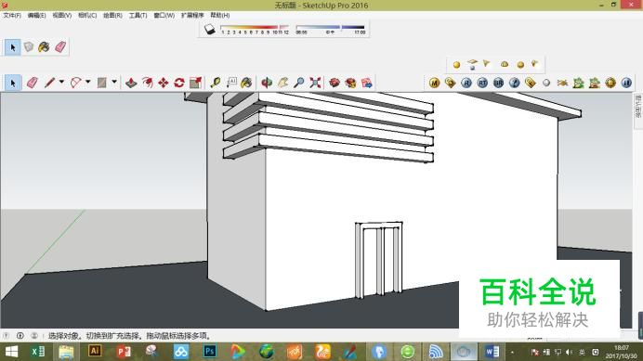Open the 文件(F) menu

click(x=12, y=15)
